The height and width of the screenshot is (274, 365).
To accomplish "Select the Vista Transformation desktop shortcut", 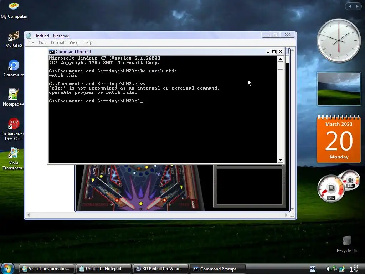I will coord(13,159).
